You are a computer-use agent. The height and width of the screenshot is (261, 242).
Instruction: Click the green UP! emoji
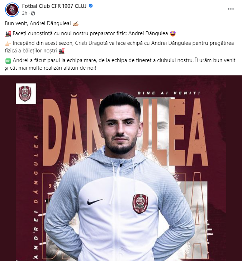coord(8,61)
